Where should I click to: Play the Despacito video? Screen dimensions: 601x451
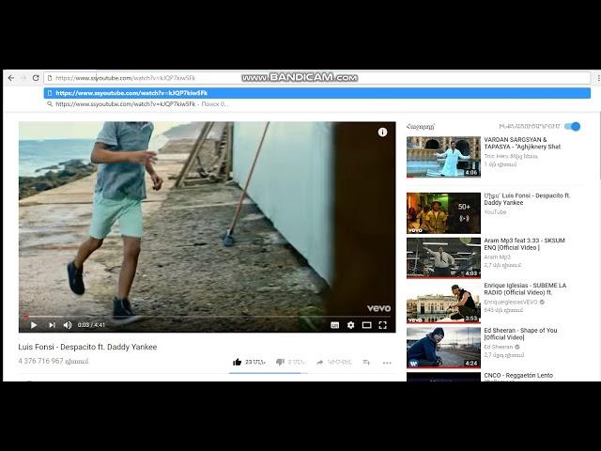click(x=34, y=325)
